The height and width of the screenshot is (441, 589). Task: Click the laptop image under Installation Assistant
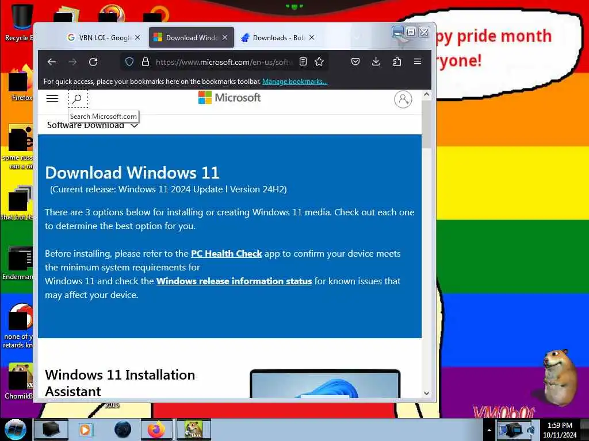pyautogui.click(x=325, y=383)
